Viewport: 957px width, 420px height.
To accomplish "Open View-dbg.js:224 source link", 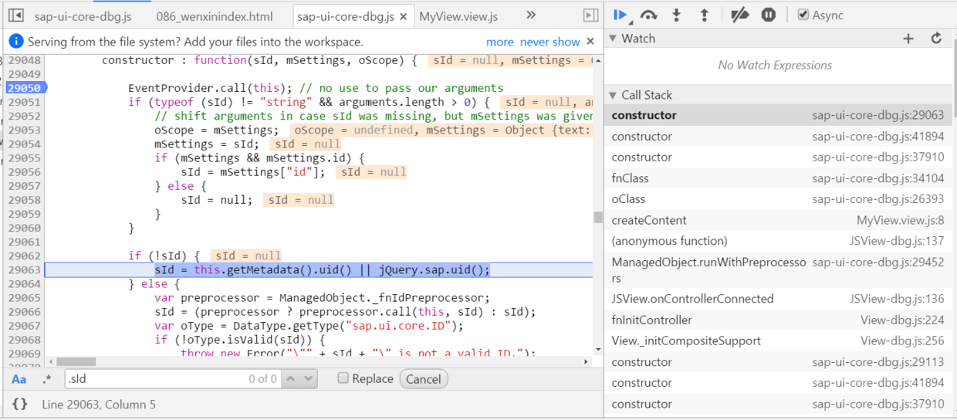I will 901,320.
